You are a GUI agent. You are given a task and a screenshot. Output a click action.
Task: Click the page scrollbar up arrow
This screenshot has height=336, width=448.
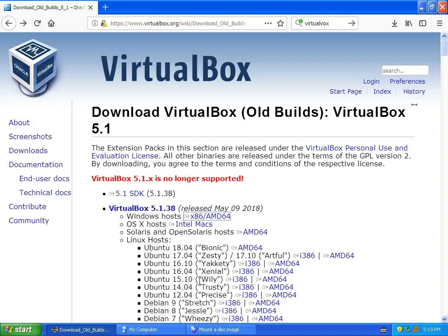[444, 36]
